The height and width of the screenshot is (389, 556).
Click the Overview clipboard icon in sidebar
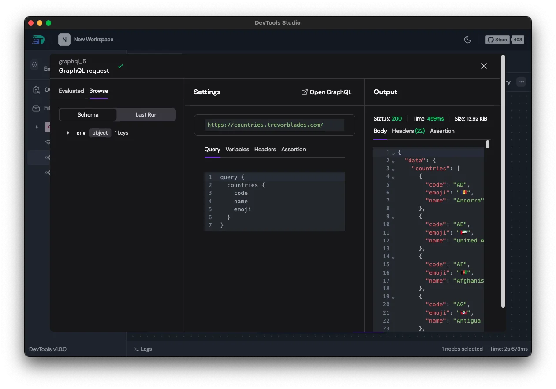coord(37,90)
